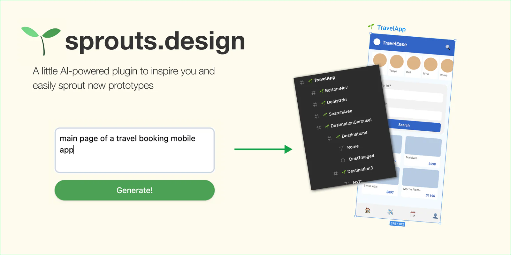
Task: Click sprout icon before TravelApp frame title
Action: (x=371, y=26)
